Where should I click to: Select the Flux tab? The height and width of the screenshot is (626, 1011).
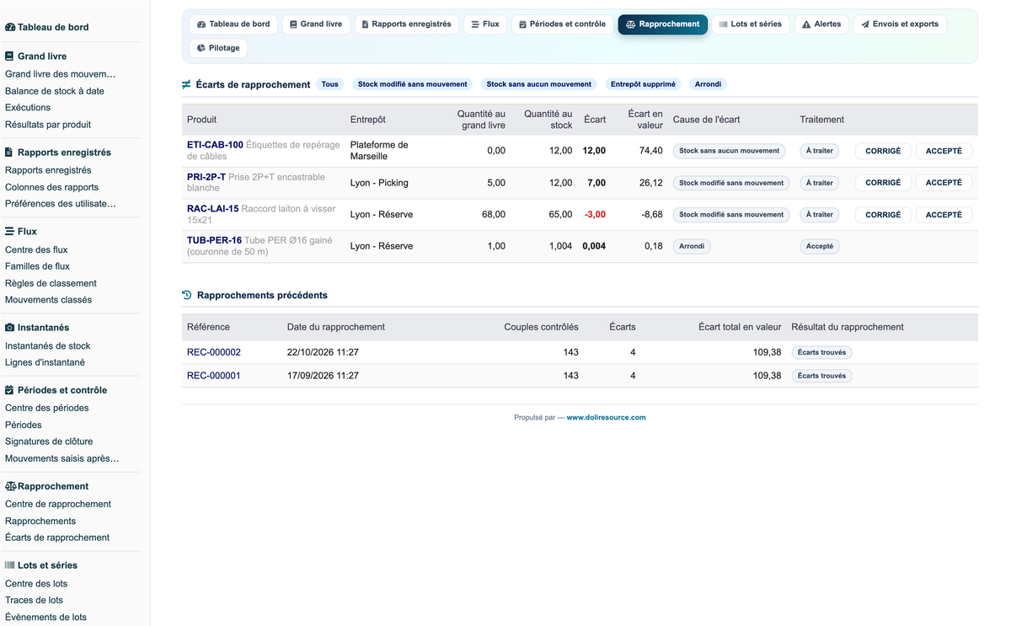click(x=485, y=24)
